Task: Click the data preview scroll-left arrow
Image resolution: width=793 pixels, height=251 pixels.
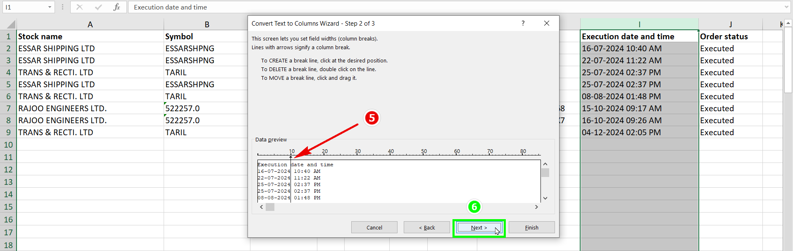Action: 261,207
